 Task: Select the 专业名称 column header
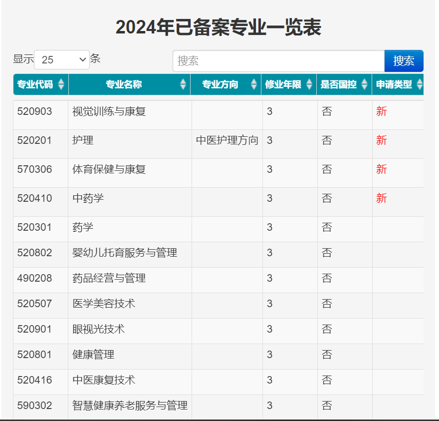[124, 84]
